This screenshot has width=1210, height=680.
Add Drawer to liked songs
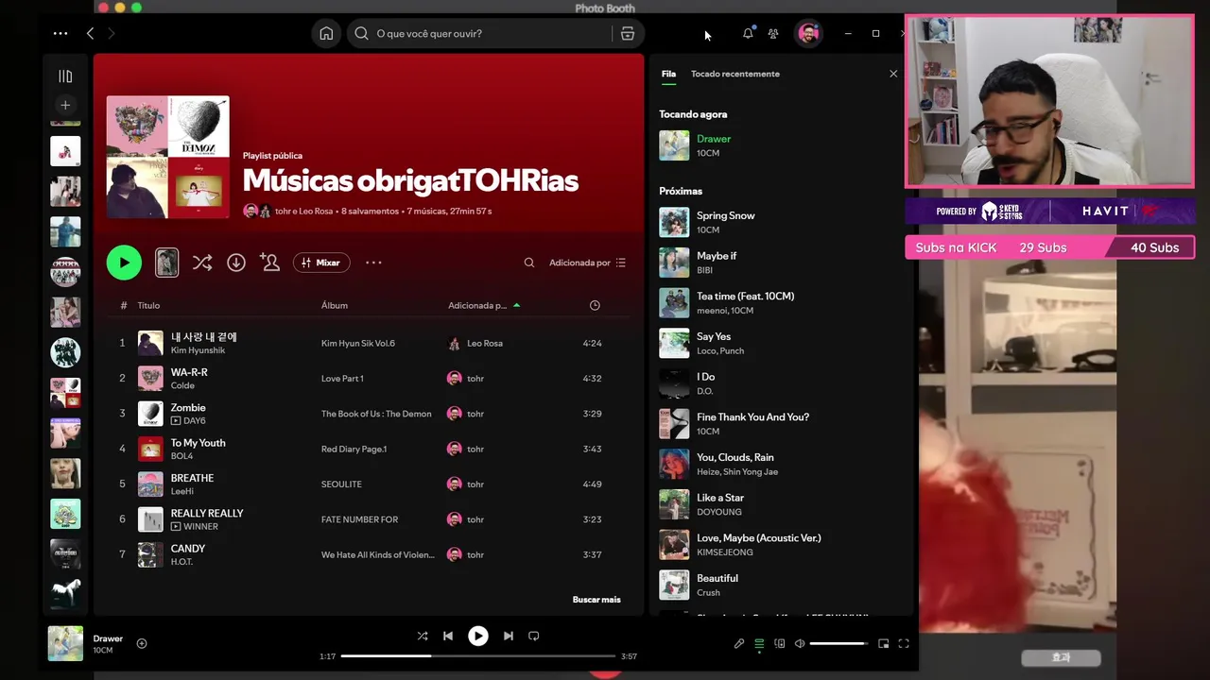(142, 643)
